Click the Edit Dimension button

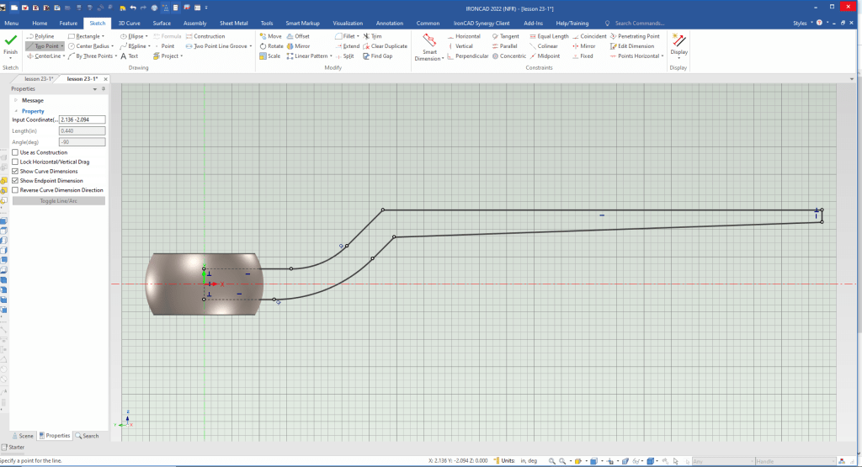coord(634,46)
